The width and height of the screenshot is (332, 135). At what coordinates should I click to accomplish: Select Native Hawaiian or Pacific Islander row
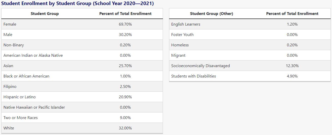(82, 107)
